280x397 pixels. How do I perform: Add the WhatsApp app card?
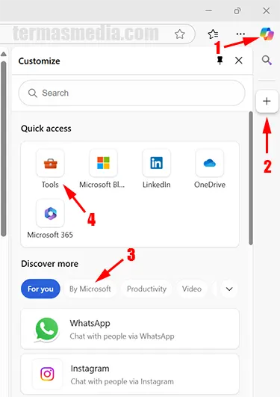pos(130,329)
